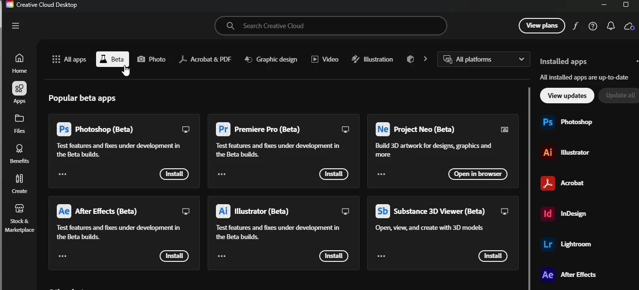Switch to the All apps tab

pos(69,59)
